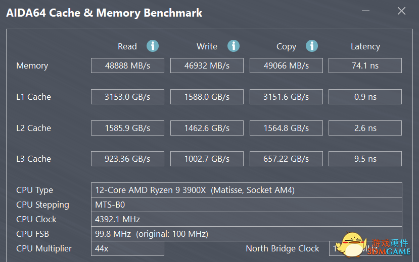This screenshot has height=262, width=419.
Task: Click the L3 Cache Read 923.36 GB/s box
Action: [127, 159]
